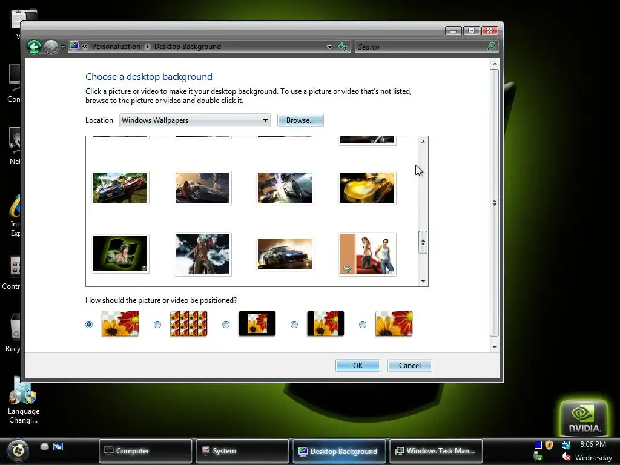
Task: Click the first quick launch icon
Action: [44, 447]
